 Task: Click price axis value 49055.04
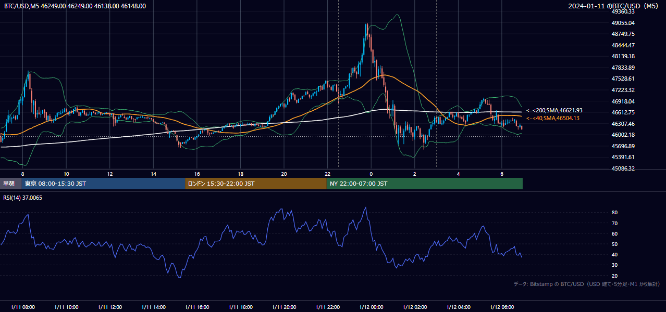pos(623,23)
